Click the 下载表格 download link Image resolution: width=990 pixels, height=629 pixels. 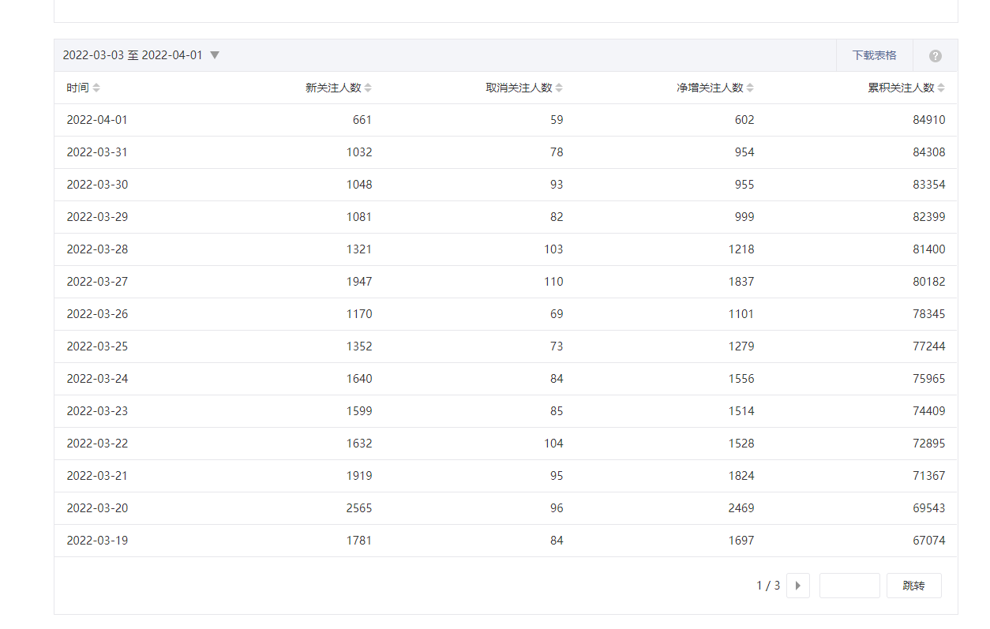tap(874, 55)
